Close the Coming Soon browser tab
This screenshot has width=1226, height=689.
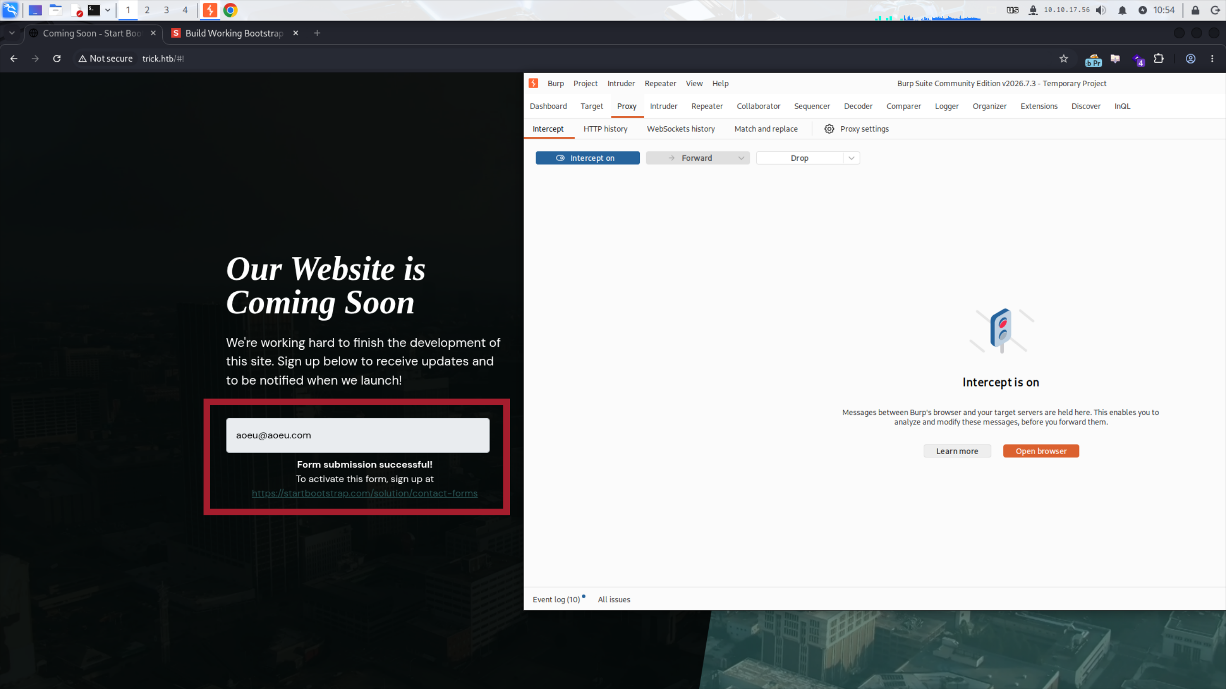tap(153, 33)
